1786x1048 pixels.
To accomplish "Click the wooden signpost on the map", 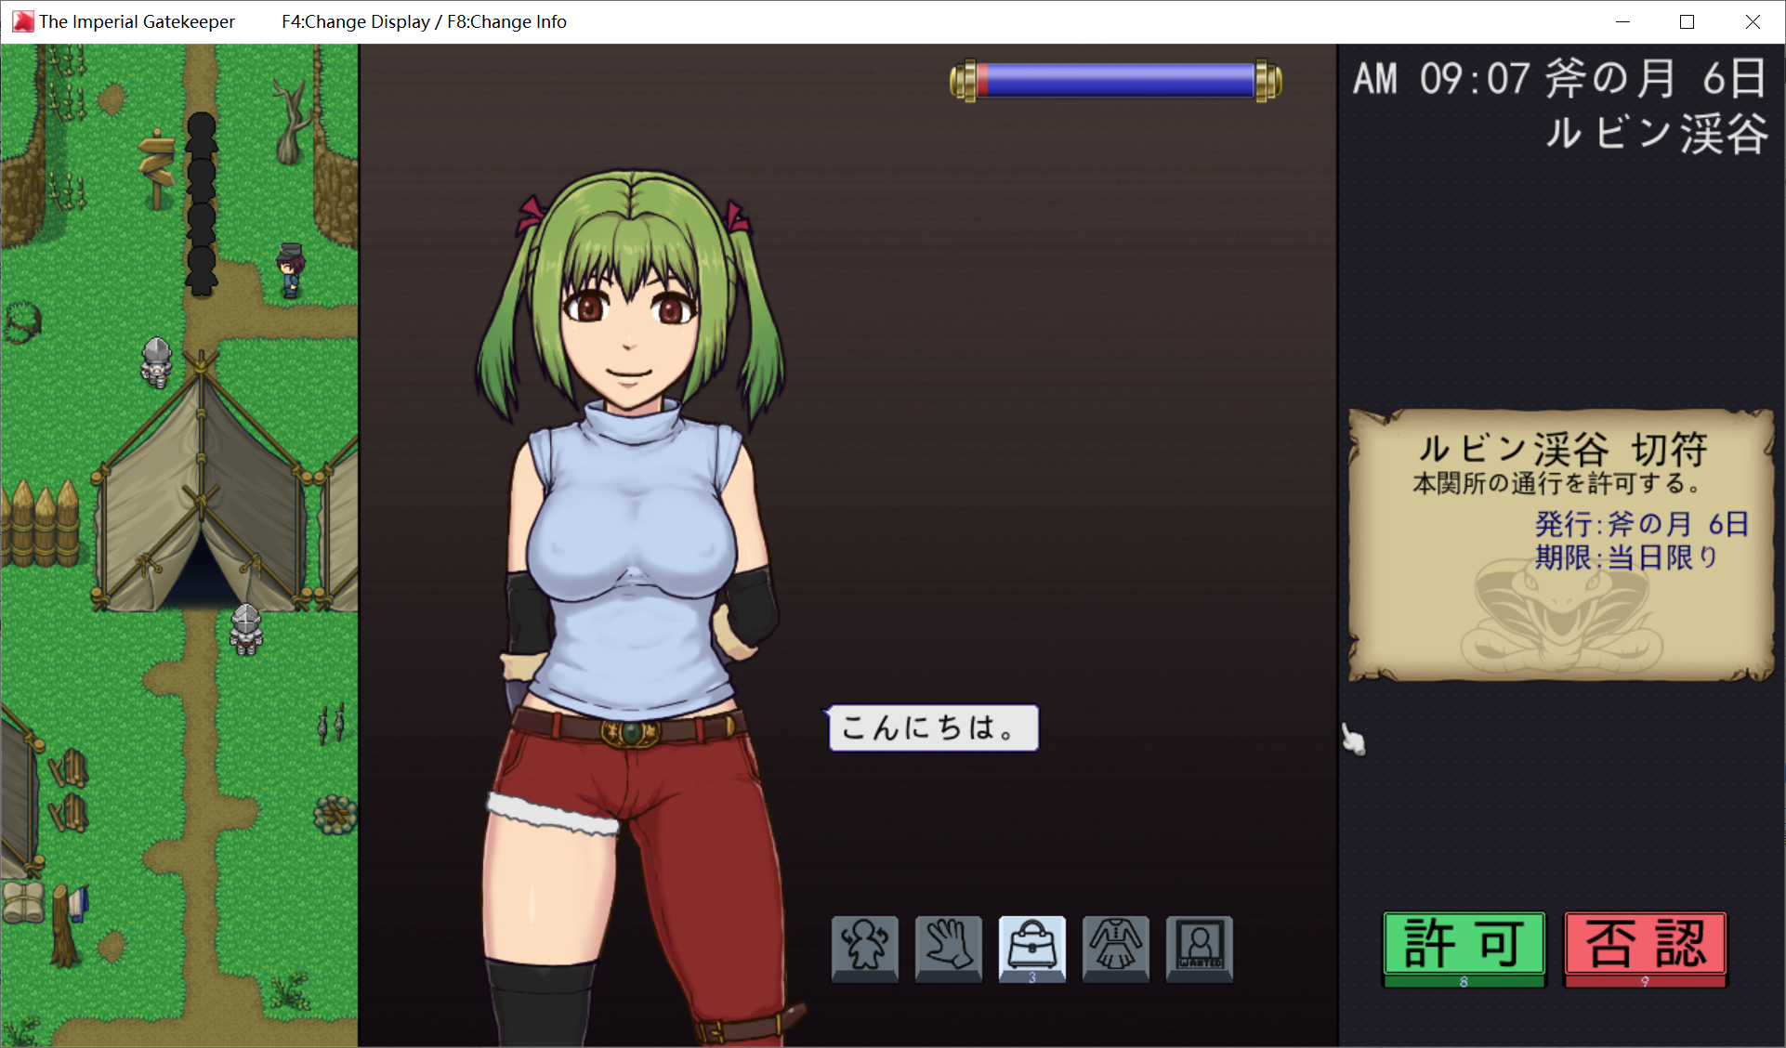I will [x=156, y=169].
